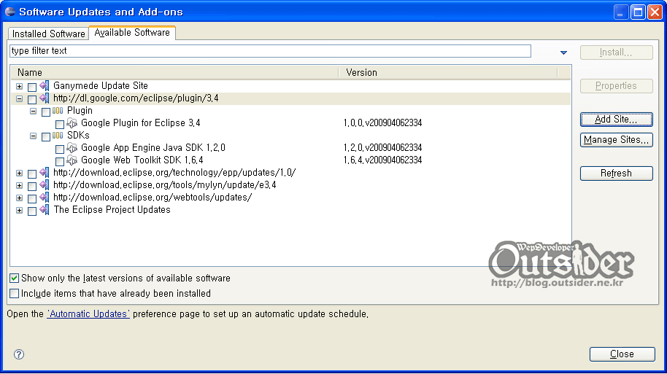Viewport: 667px width, 374px height.
Task: Open the filter view menu dropdown arrow
Action: click(x=563, y=52)
